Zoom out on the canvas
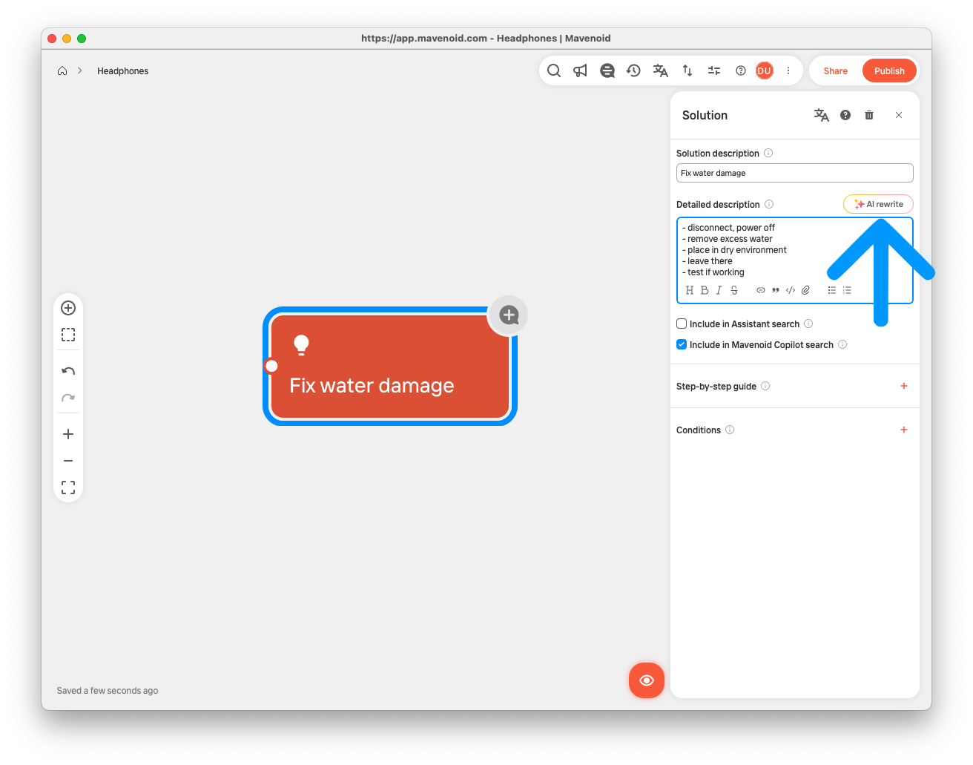Image resolution: width=973 pixels, height=765 pixels. pos(68,461)
